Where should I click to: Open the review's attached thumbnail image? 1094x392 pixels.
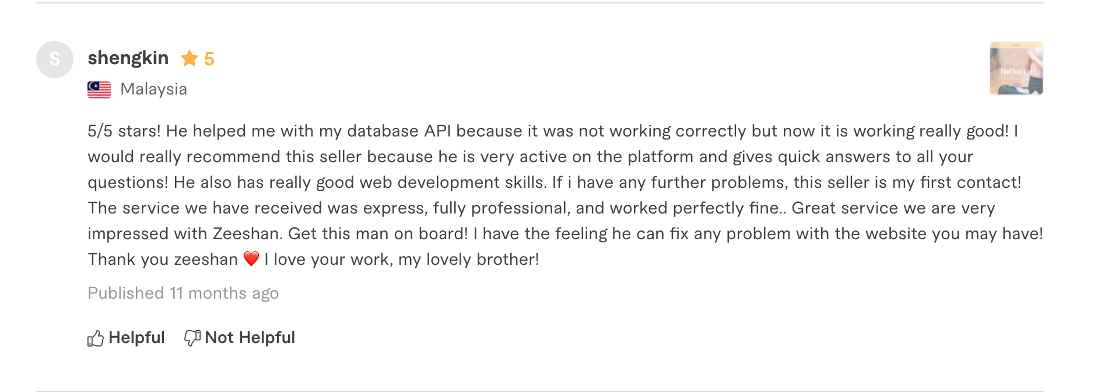coord(1016,68)
